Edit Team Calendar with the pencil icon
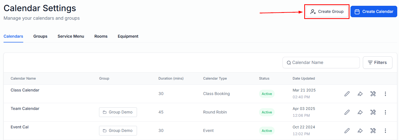Viewport: 399px width, 140px height. 347,112
